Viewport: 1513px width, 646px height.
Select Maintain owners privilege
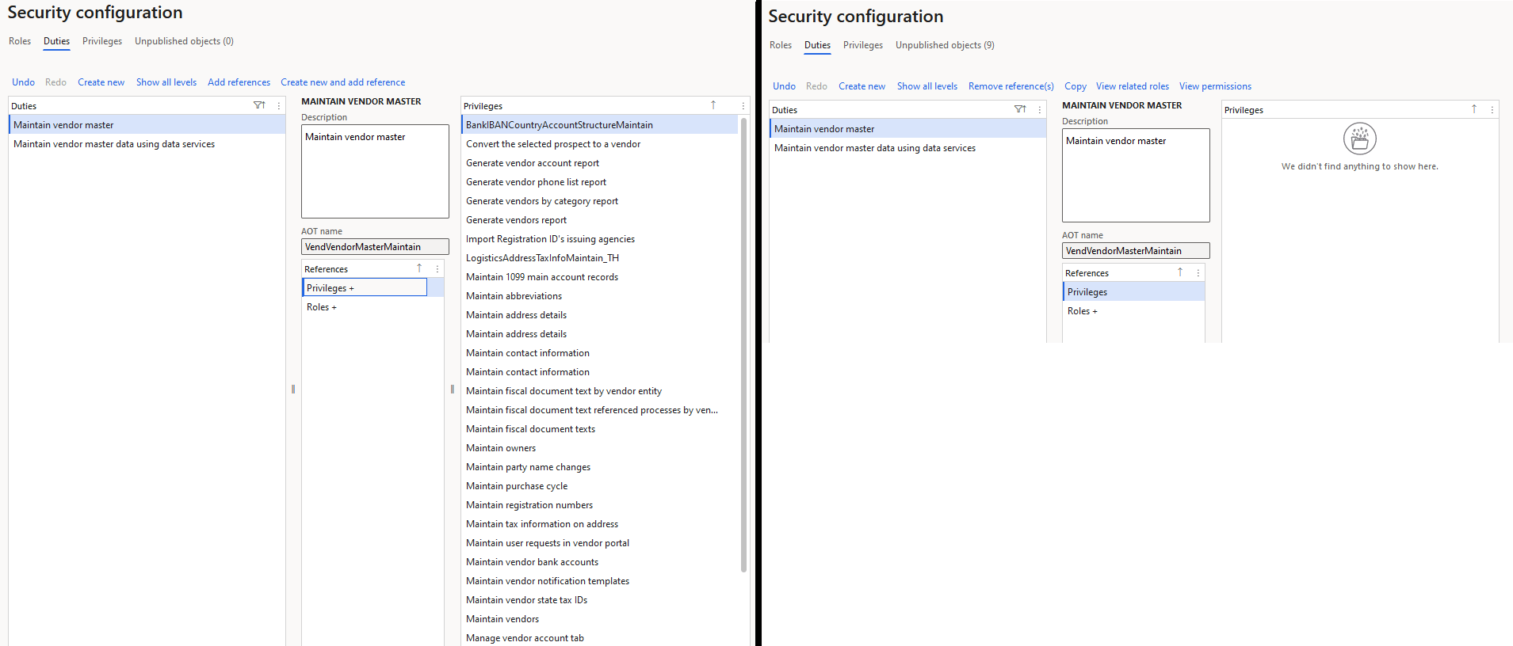tap(599, 448)
